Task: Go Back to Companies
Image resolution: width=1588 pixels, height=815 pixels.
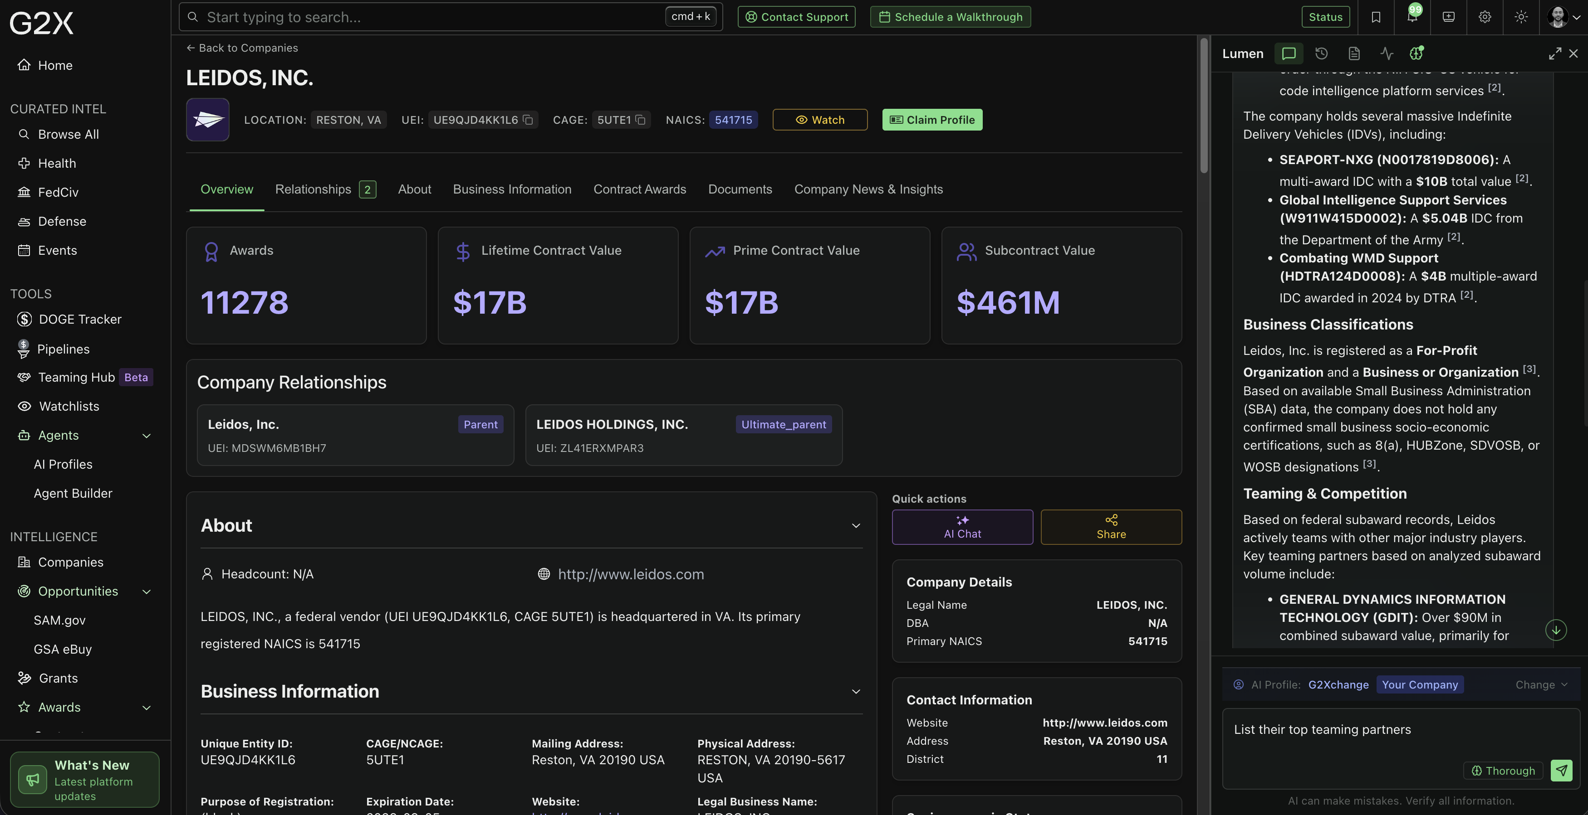Action: pyautogui.click(x=242, y=48)
